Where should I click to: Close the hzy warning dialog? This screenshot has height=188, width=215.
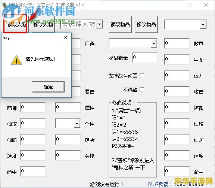click(66, 37)
